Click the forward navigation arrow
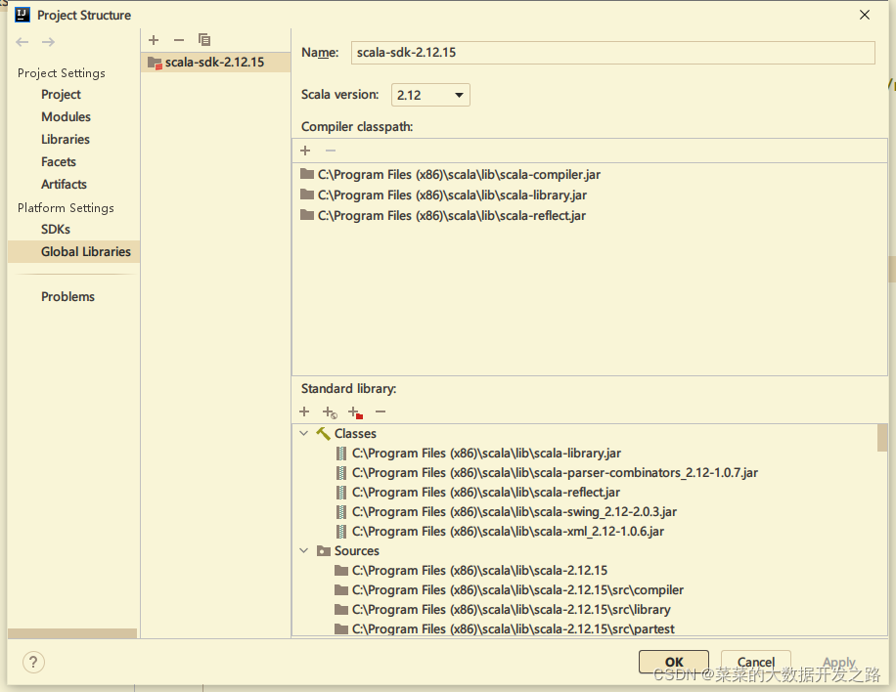The width and height of the screenshot is (896, 692). point(49,42)
